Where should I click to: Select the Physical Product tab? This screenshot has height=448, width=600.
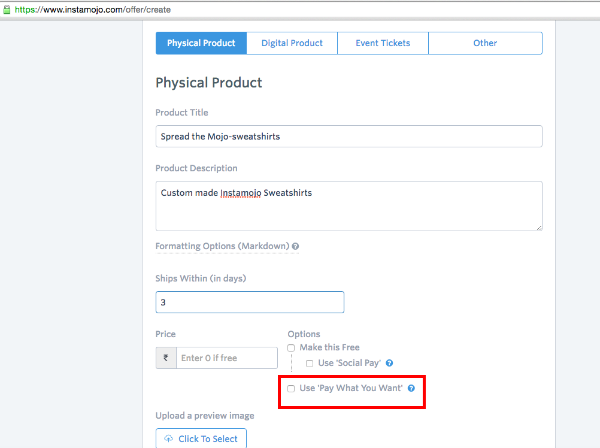coord(201,43)
